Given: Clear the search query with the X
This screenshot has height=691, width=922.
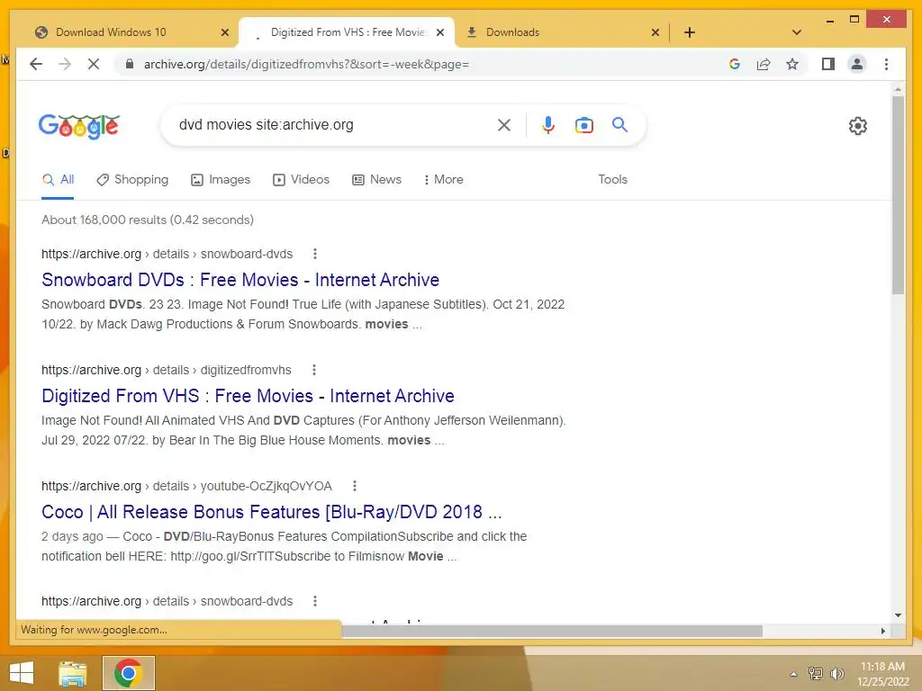Looking at the screenshot, I should (x=504, y=124).
